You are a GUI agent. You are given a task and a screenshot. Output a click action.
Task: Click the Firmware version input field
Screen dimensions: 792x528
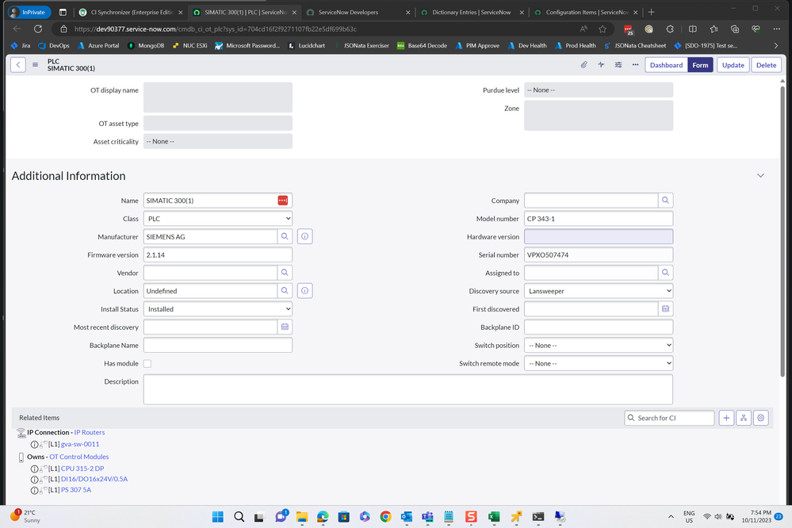point(218,255)
